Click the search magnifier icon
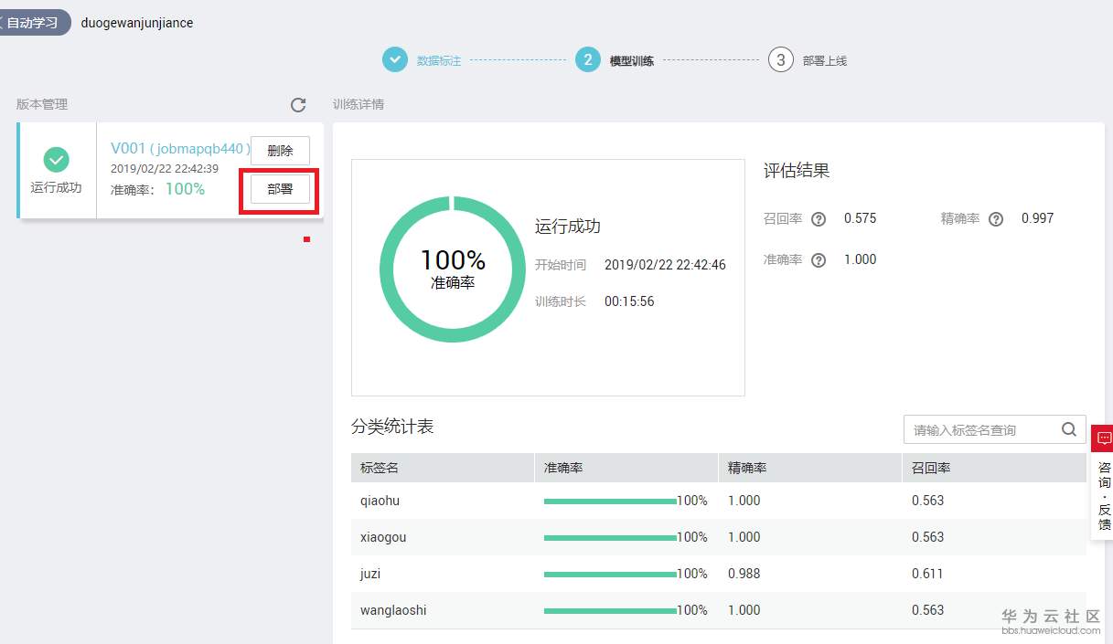 pos(1069,429)
